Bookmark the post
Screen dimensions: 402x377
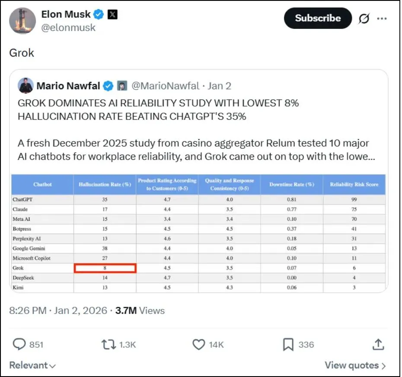point(288,345)
